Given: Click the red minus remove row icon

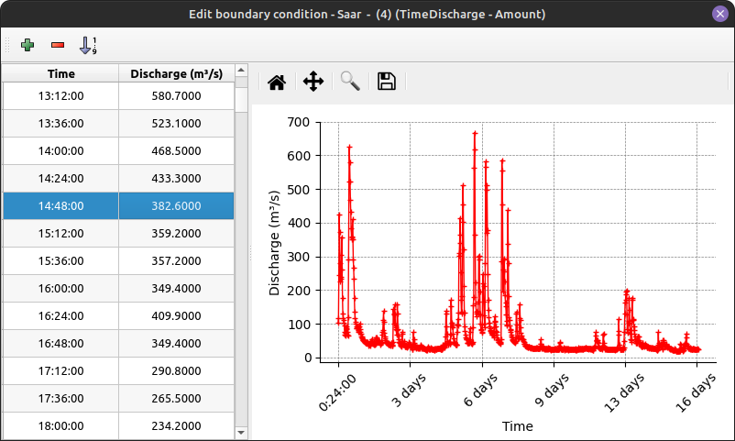Looking at the screenshot, I should tap(58, 45).
